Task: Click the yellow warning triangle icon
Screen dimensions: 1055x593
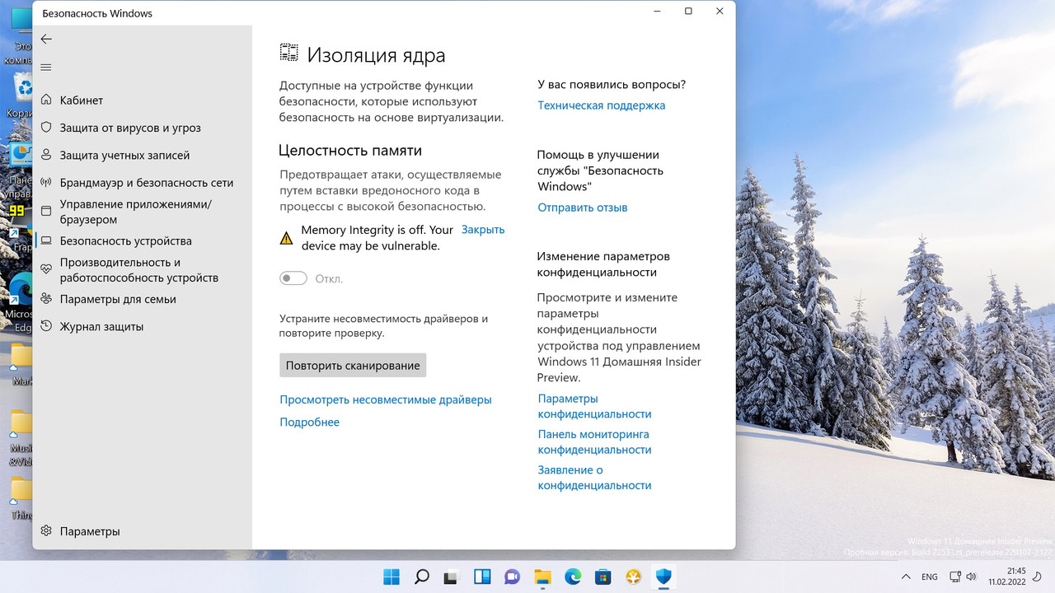Action: [286, 238]
